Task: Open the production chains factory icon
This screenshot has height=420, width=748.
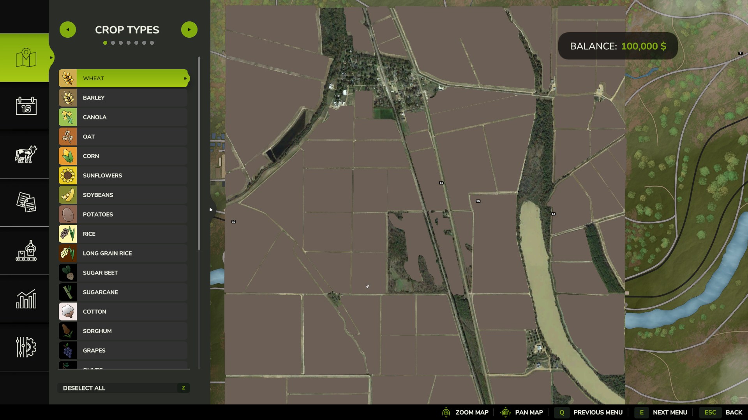Action: point(26,250)
